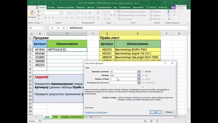Add a new sheet with the plus icon
Image resolution: width=218 pixels, height=123 pixels.
tap(91, 117)
